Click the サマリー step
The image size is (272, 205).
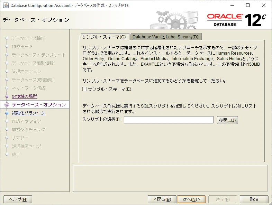point(20,138)
